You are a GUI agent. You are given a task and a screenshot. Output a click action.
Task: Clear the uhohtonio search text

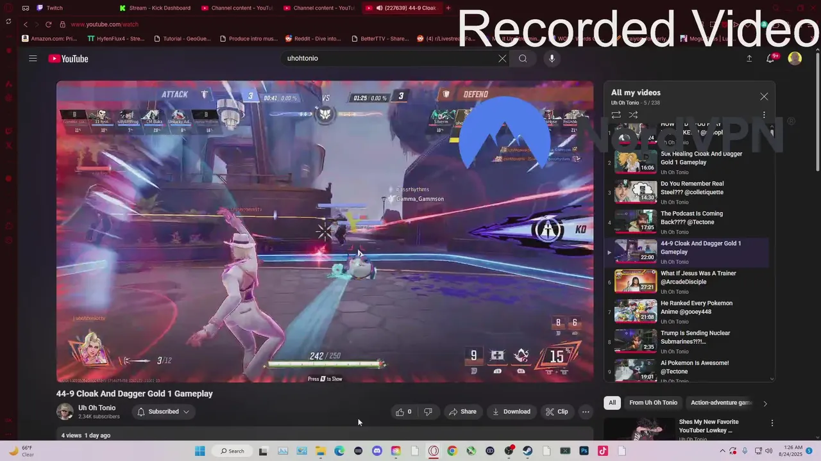(502, 58)
